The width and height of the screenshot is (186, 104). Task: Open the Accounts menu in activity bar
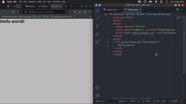coord(98,88)
